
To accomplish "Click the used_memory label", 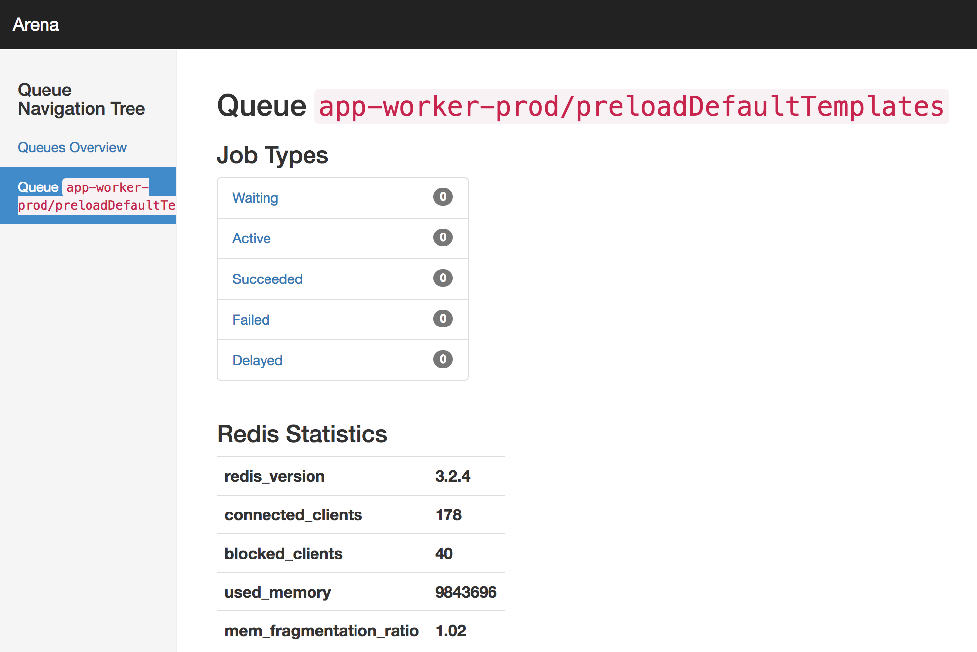I will [x=277, y=592].
